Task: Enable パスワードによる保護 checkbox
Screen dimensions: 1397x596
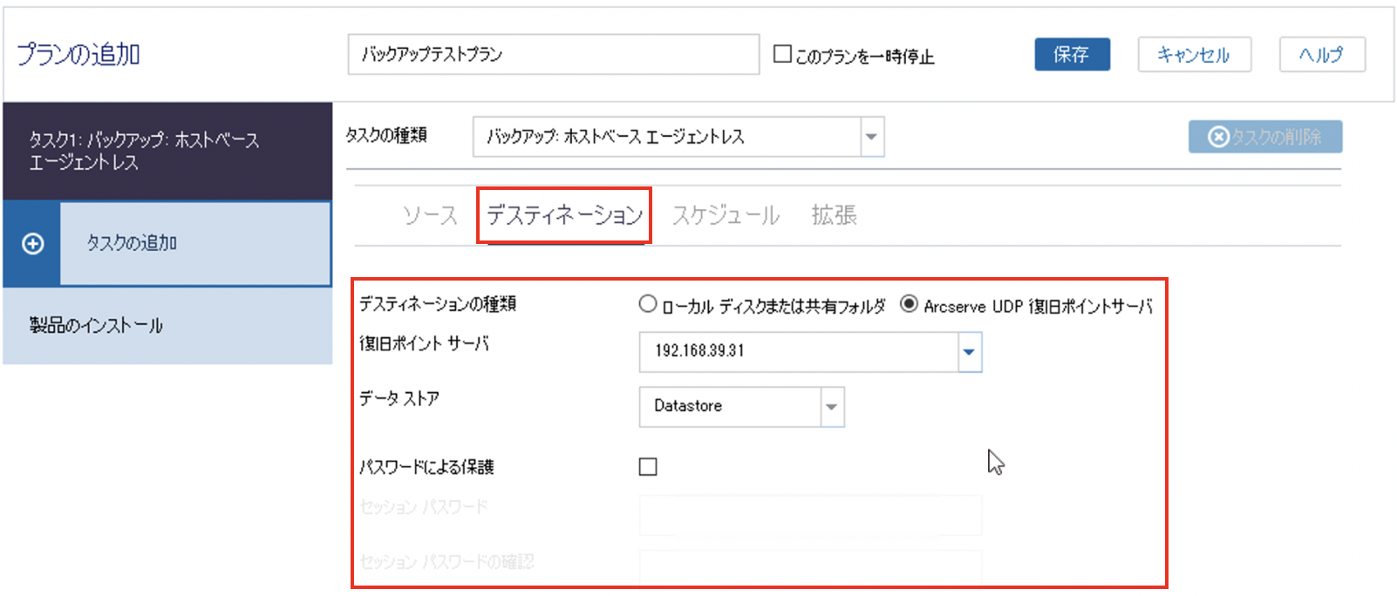Action: tap(648, 467)
